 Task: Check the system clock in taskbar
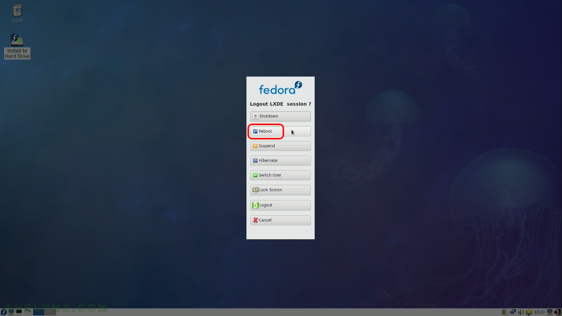pos(540,312)
